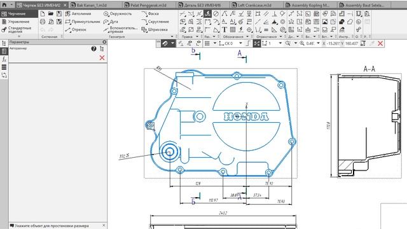Select the Вспомогательная прямая tool
The height and width of the screenshot is (229, 407).
tap(120, 30)
